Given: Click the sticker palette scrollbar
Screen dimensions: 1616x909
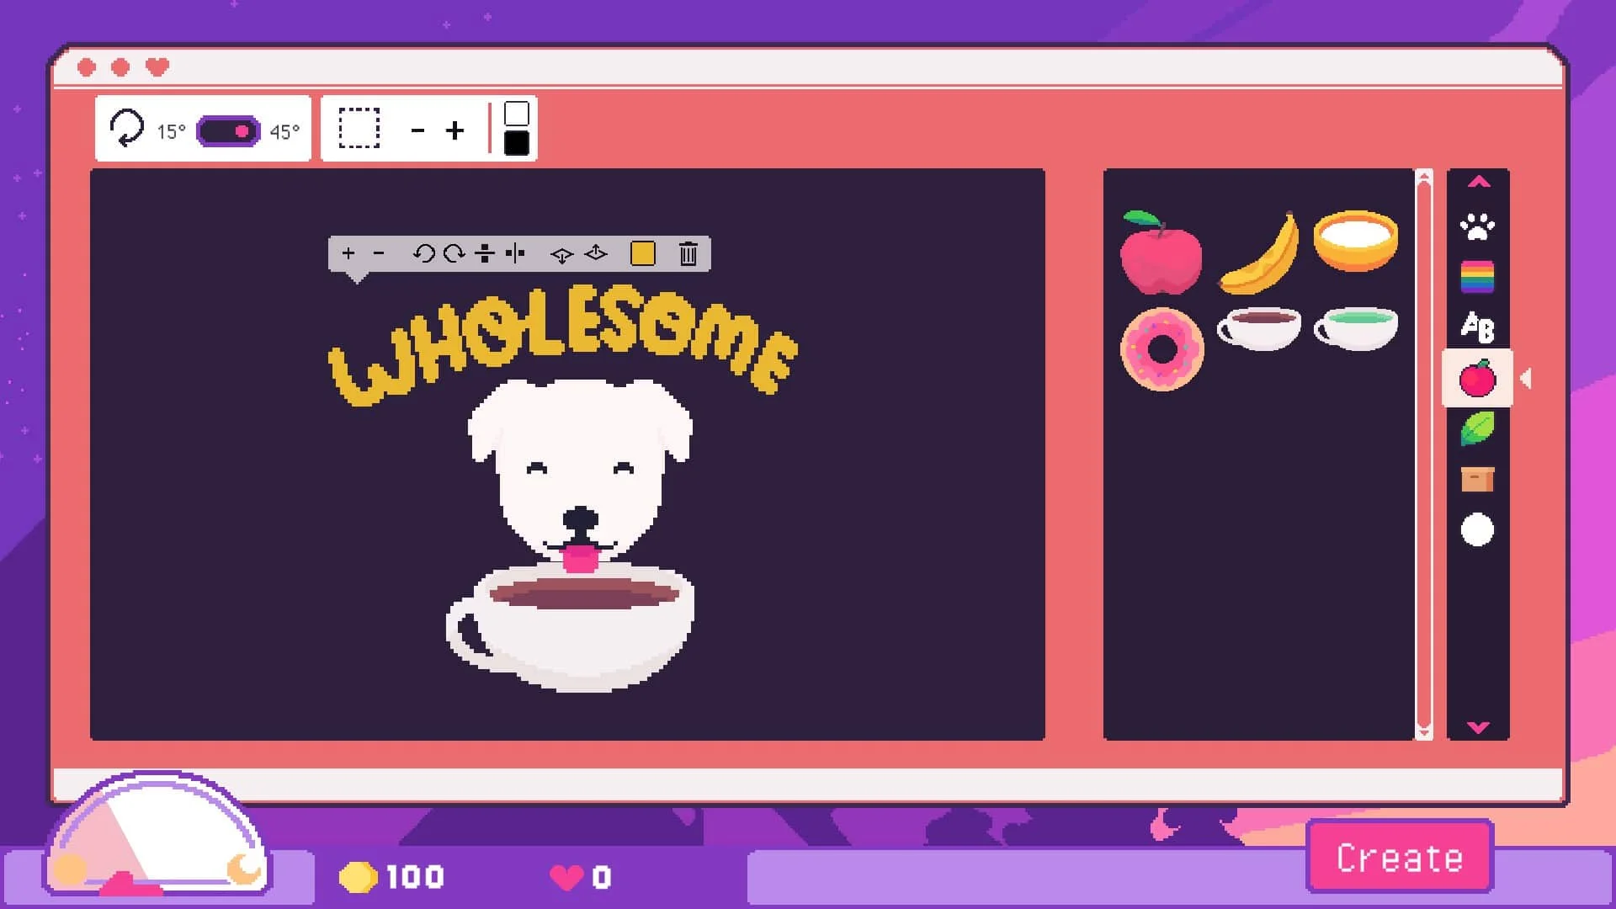Looking at the screenshot, I should [1424, 454].
